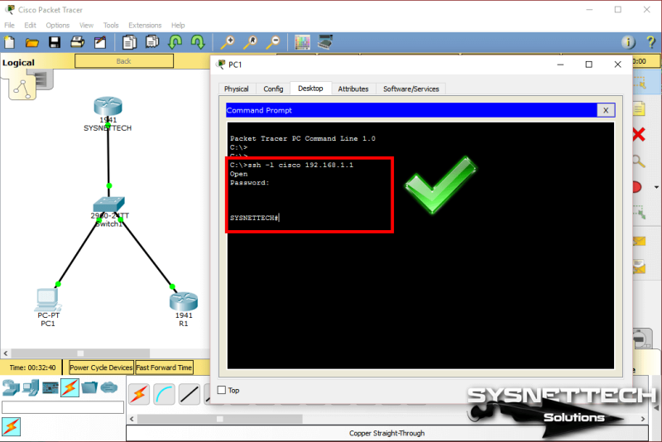The height and width of the screenshot is (442, 662).
Task: Click the Print toolbar icon
Action: (x=77, y=42)
